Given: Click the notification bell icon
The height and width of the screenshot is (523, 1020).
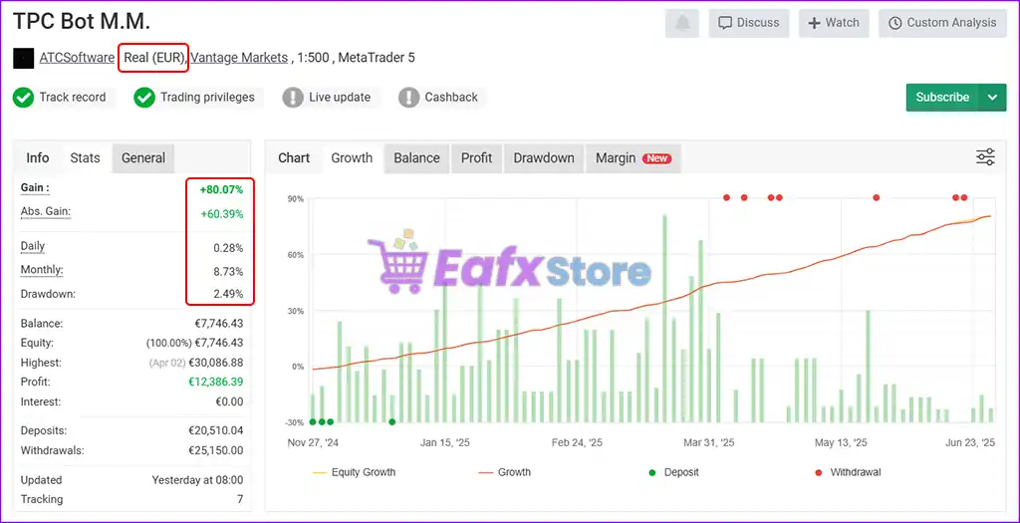Looking at the screenshot, I should [681, 23].
